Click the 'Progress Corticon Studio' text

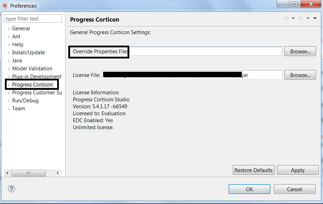[101, 100]
